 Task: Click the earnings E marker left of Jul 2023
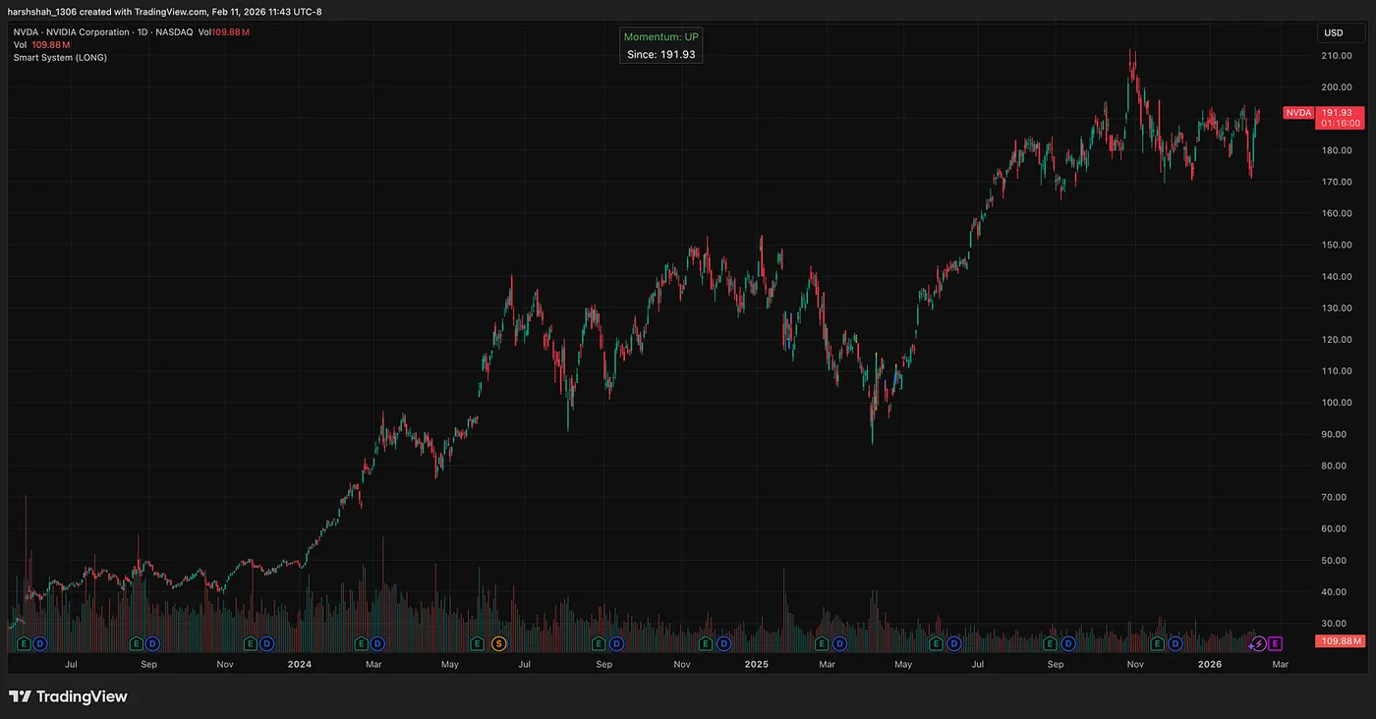tap(23, 643)
